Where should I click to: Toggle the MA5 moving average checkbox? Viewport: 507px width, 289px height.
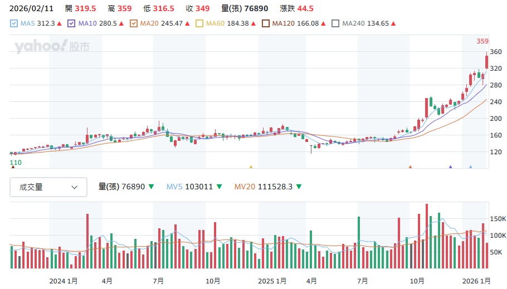click(x=14, y=23)
